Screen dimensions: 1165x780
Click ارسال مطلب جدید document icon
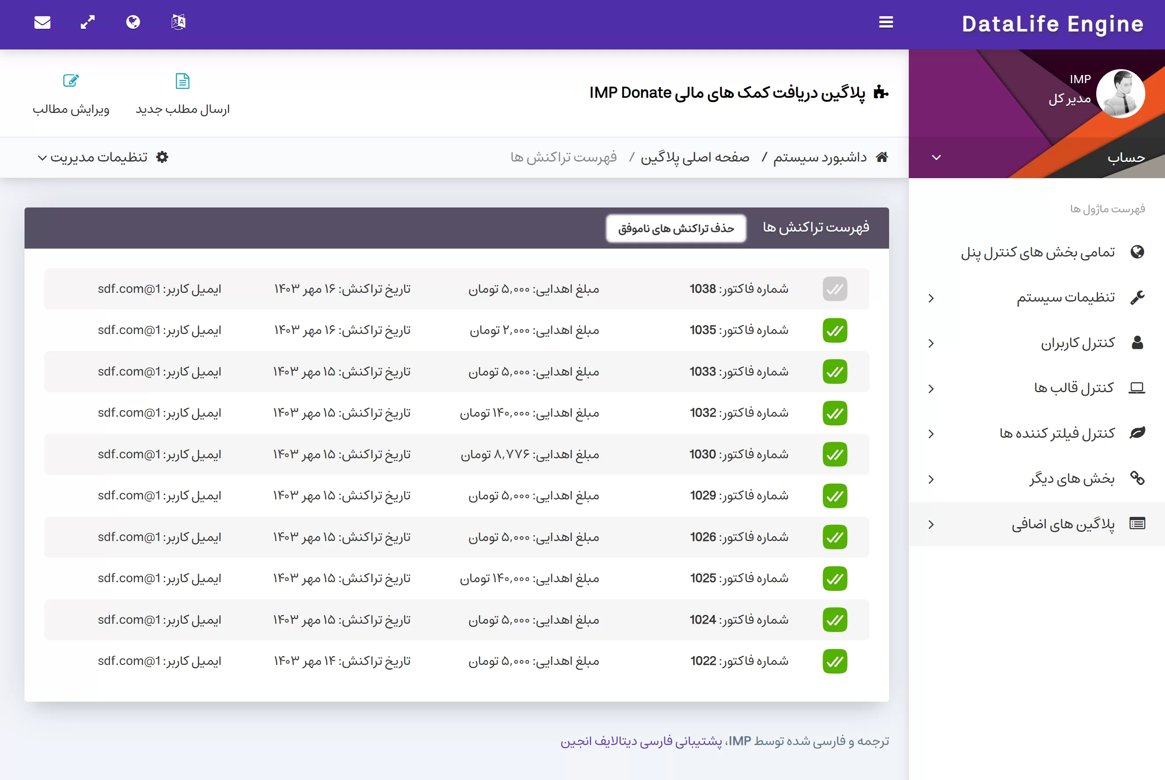[x=183, y=81]
